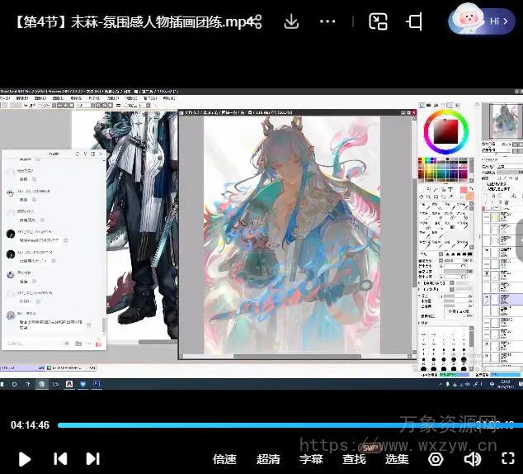Screen dimensions: 523x474
Task: Click the circular ring icon beside 选集
Action: pos(436,458)
